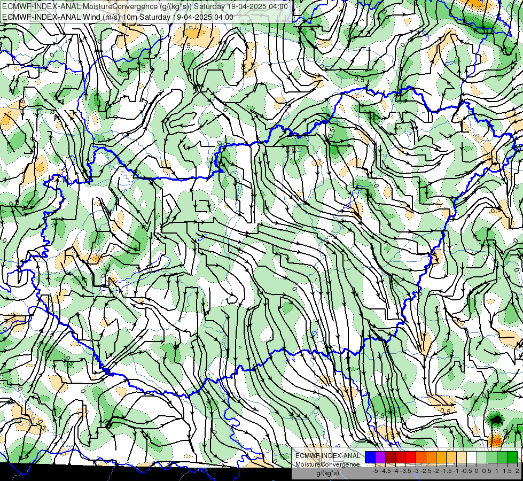Viewport: 523px width, 481px height.
Task: Click the blue legend swatch below -5
Action: (370, 457)
